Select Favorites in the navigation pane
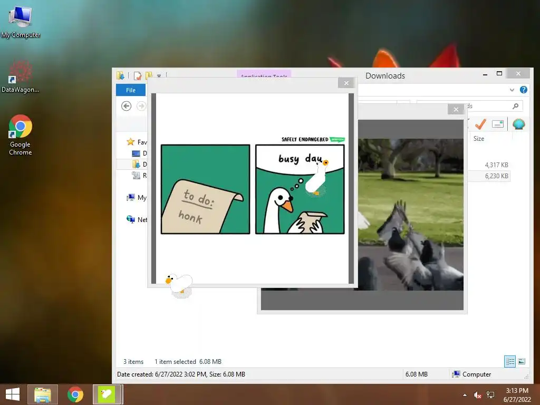The width and height of the screenshot is (540, 405). [x=137, y=142]
